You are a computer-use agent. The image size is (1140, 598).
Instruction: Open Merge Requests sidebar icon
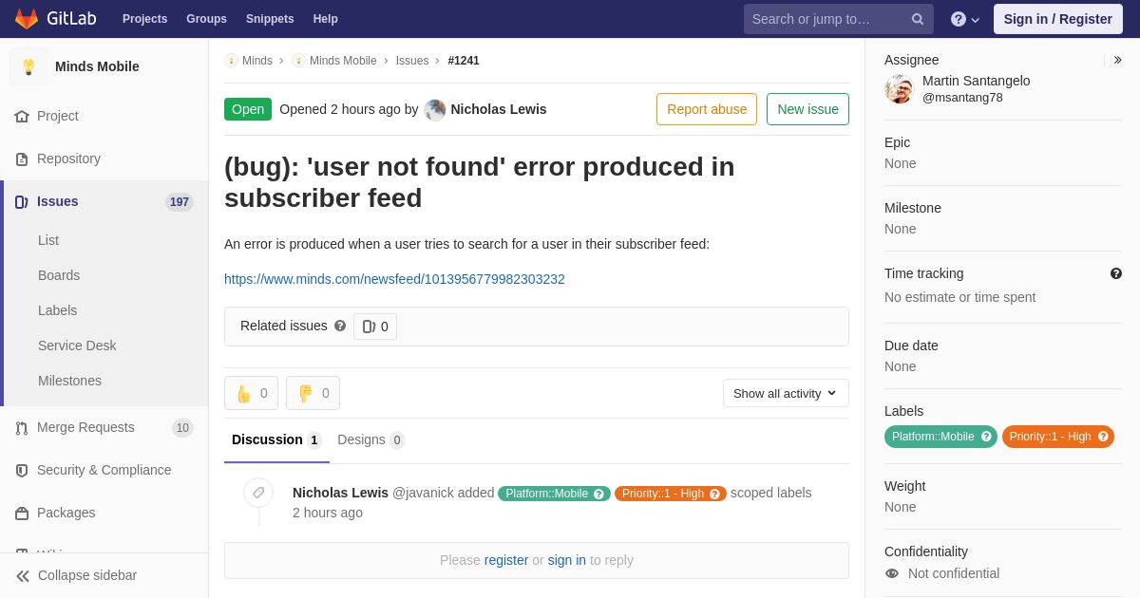[x=22, y=428]
